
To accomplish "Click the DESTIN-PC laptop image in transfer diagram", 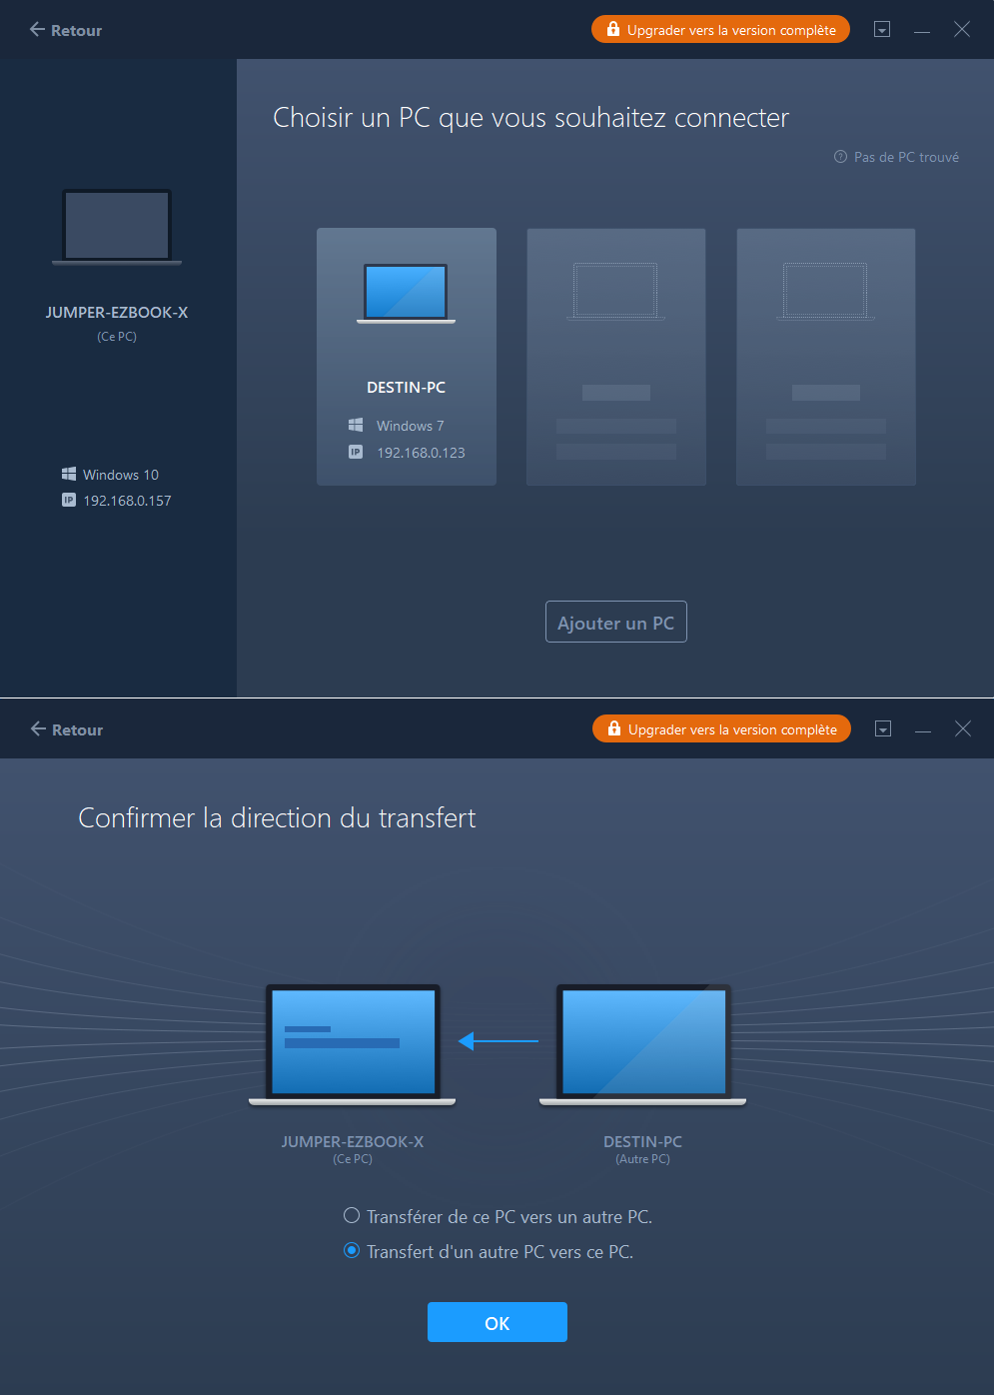I will [643, 1045].
